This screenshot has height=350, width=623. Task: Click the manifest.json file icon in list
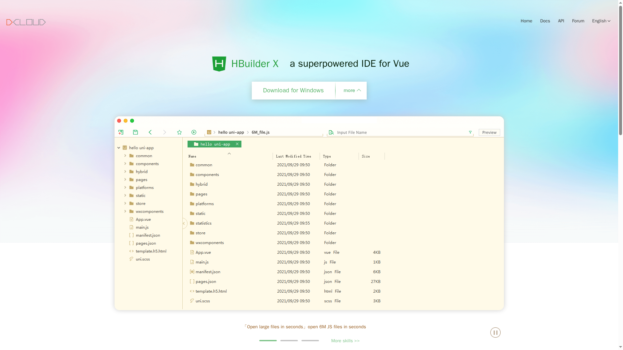pos(192,272)
